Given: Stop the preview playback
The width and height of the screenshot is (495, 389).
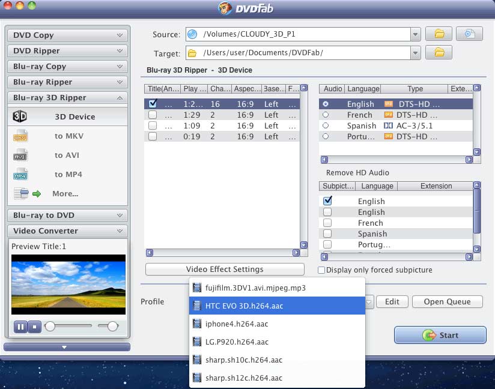Looking at the screenshot, I should (x=35, y=327).
